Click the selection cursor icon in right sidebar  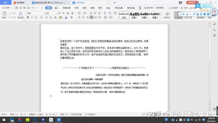point(215,30)
